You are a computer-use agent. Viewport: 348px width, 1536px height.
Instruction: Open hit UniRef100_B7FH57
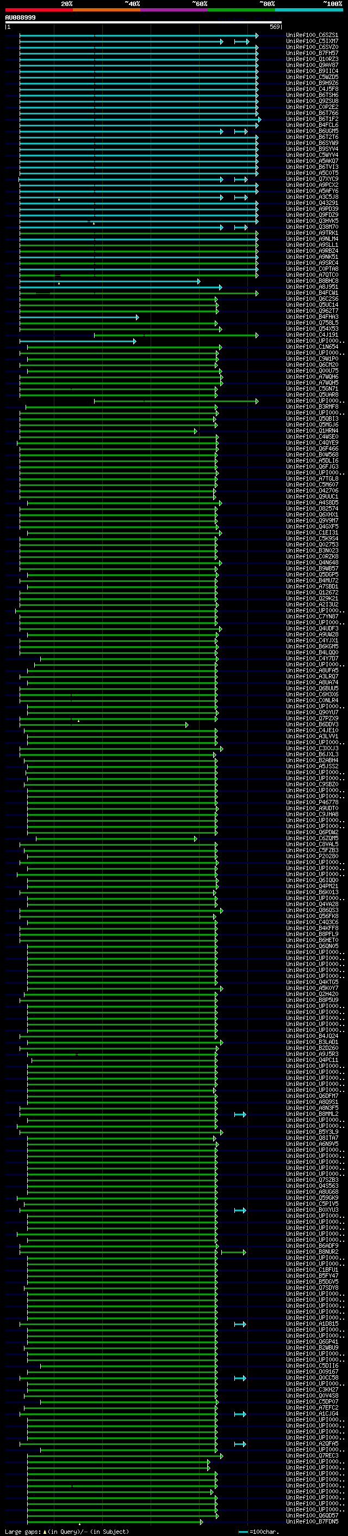312,53
